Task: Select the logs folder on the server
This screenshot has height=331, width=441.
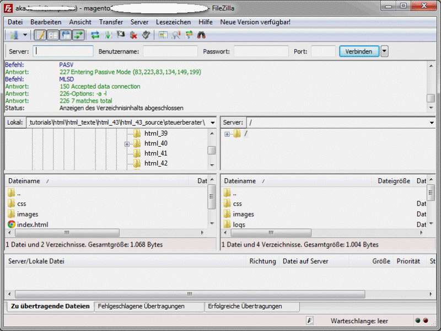Action: click(x=239, y=225)
